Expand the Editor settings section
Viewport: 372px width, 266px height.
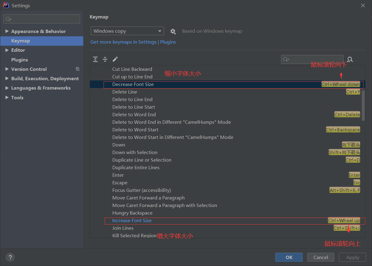(7, 50)
